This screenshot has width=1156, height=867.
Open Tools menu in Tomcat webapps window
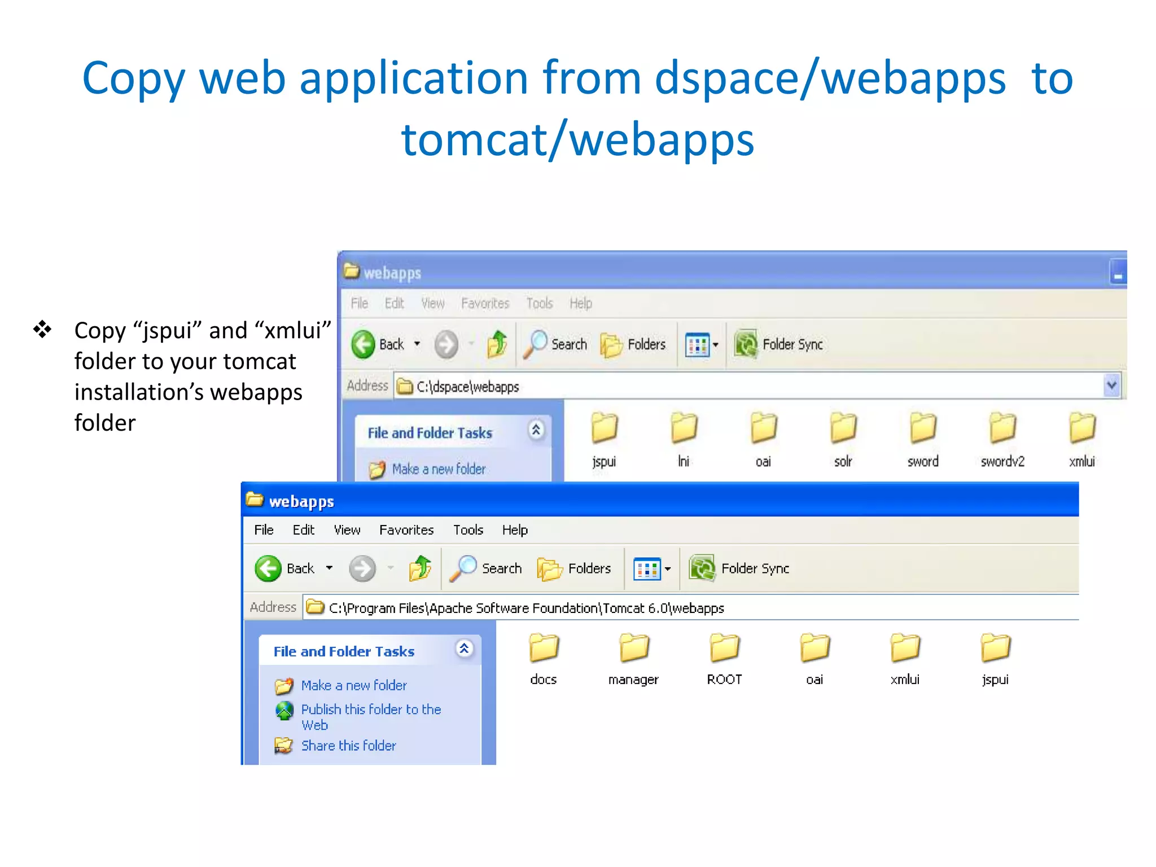pyautogui.click(x=468, y=530)
